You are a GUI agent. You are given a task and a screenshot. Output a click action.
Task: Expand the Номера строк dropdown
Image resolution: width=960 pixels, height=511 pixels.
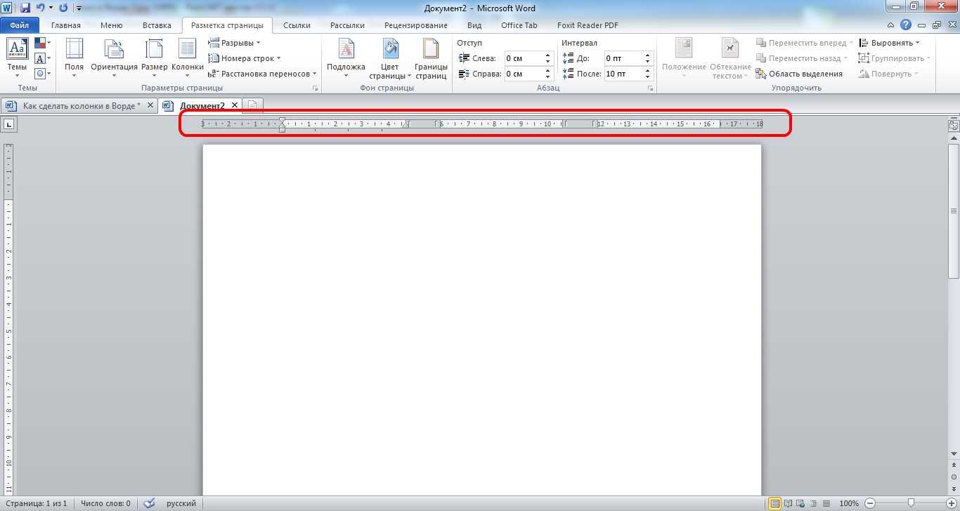245,58
